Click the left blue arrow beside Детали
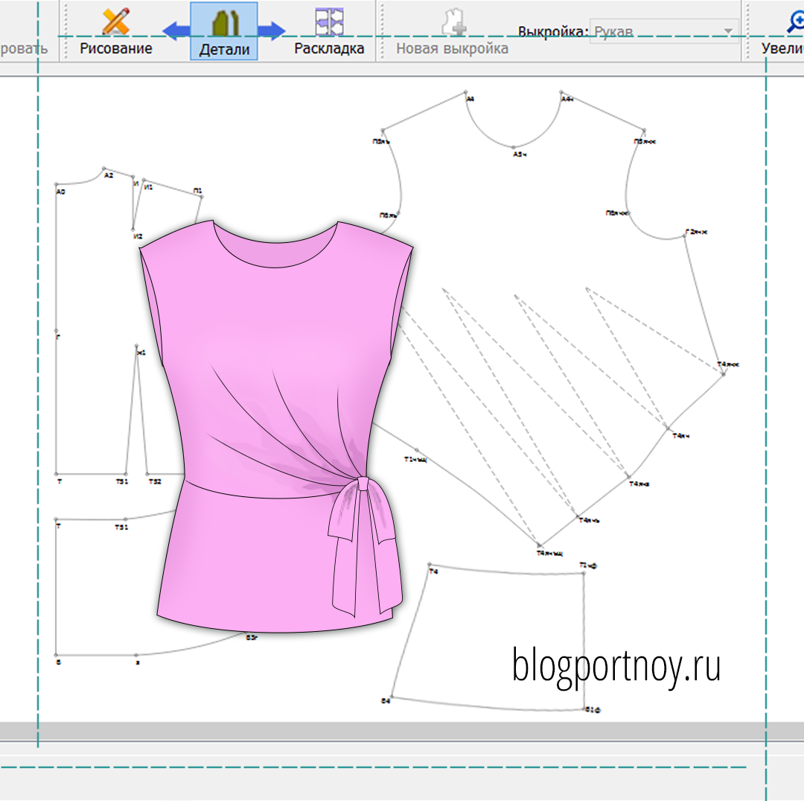Viewport: 804px width, 801px height. point(176,31)
